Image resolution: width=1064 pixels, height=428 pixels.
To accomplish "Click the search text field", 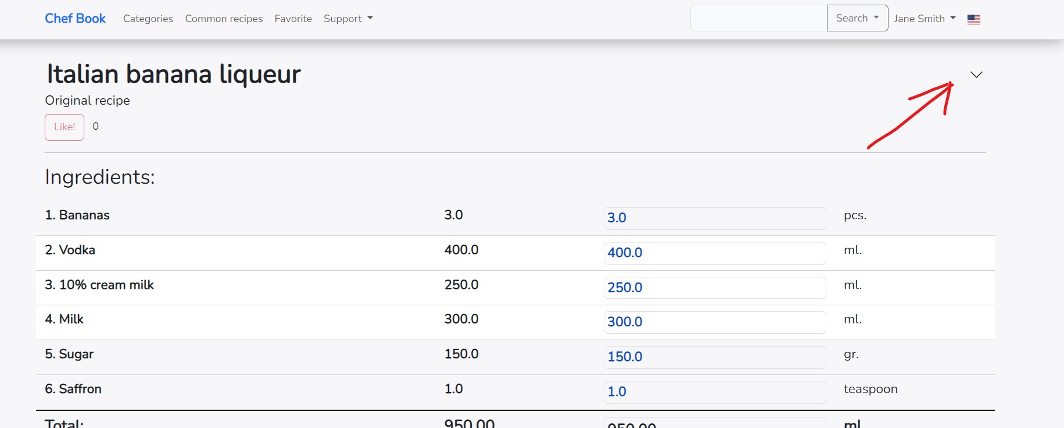I will (758, 18).
